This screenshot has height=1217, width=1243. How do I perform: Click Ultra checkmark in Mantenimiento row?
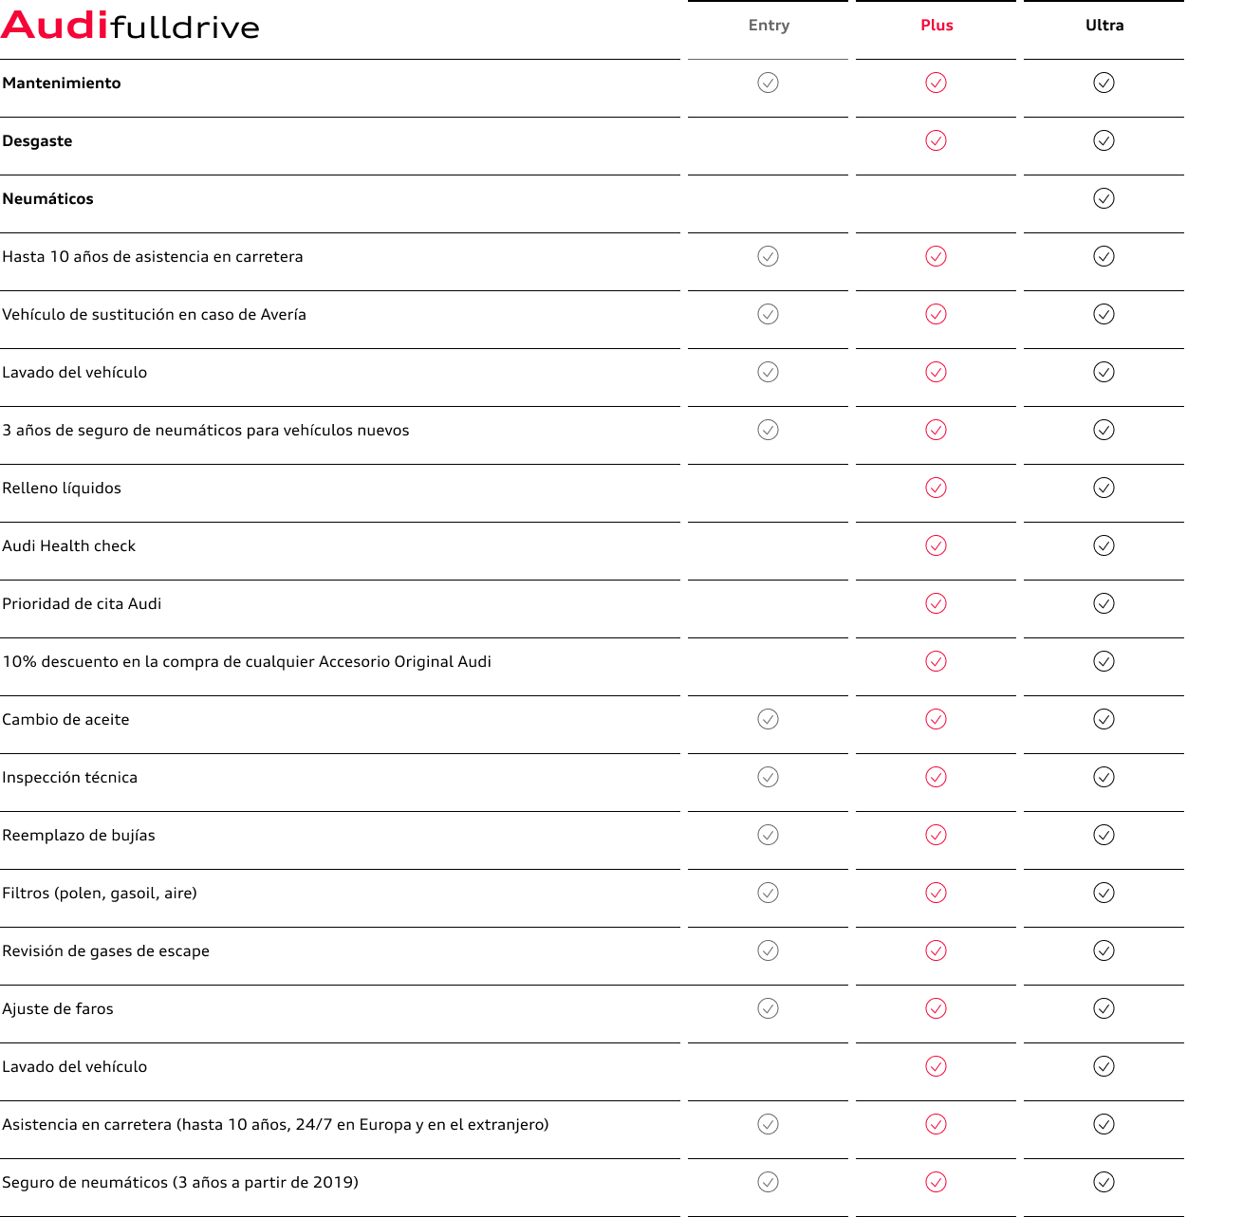click(1104, 83)
